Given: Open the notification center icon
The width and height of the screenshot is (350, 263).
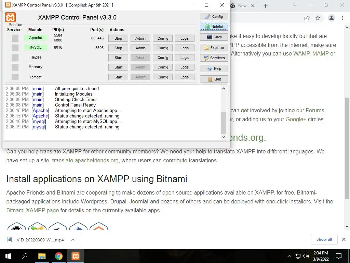Looking at the screenshot, I should (339, 256).
